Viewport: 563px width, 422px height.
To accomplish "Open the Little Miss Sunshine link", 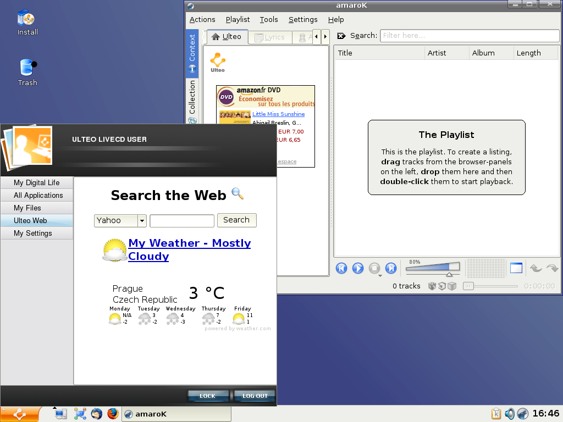I will coord(278,114).
